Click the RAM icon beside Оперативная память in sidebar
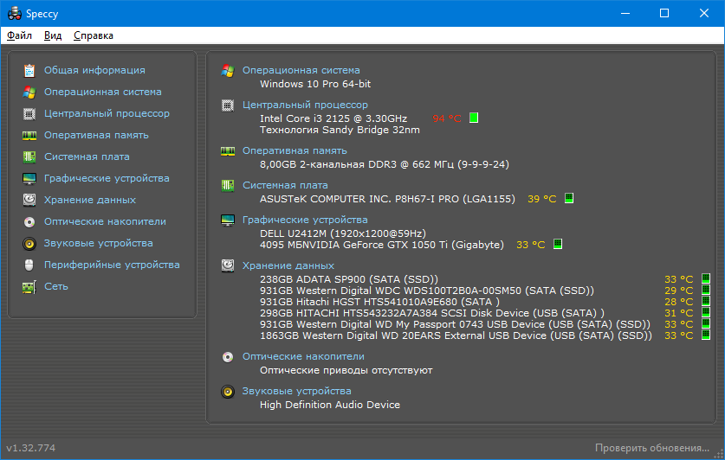 click(29, 135)
